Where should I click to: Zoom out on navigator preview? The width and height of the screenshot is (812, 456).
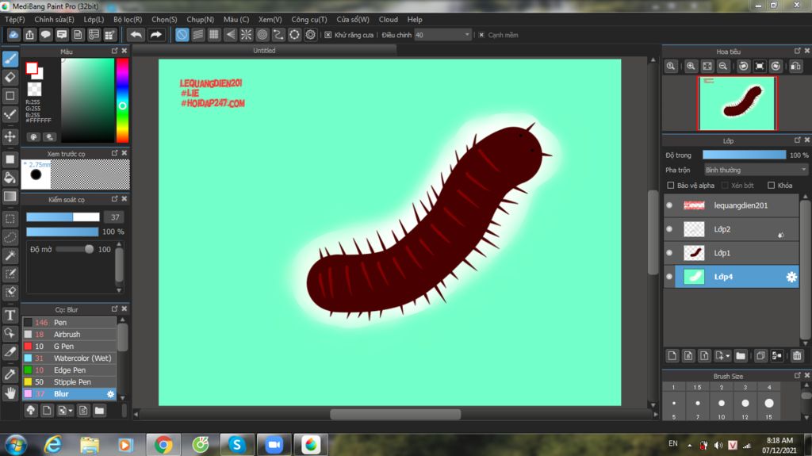coord(723,67)
